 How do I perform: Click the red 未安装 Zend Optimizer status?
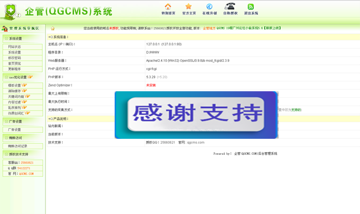[x=151, y=86]
